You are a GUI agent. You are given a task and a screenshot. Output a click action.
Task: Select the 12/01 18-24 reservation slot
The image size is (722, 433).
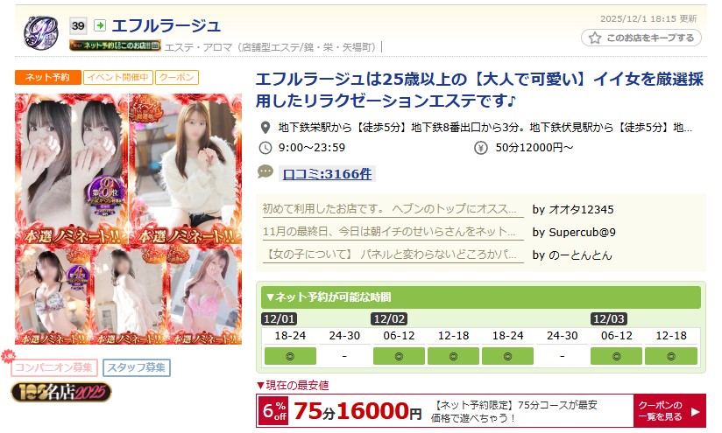(x=290, y=356)
